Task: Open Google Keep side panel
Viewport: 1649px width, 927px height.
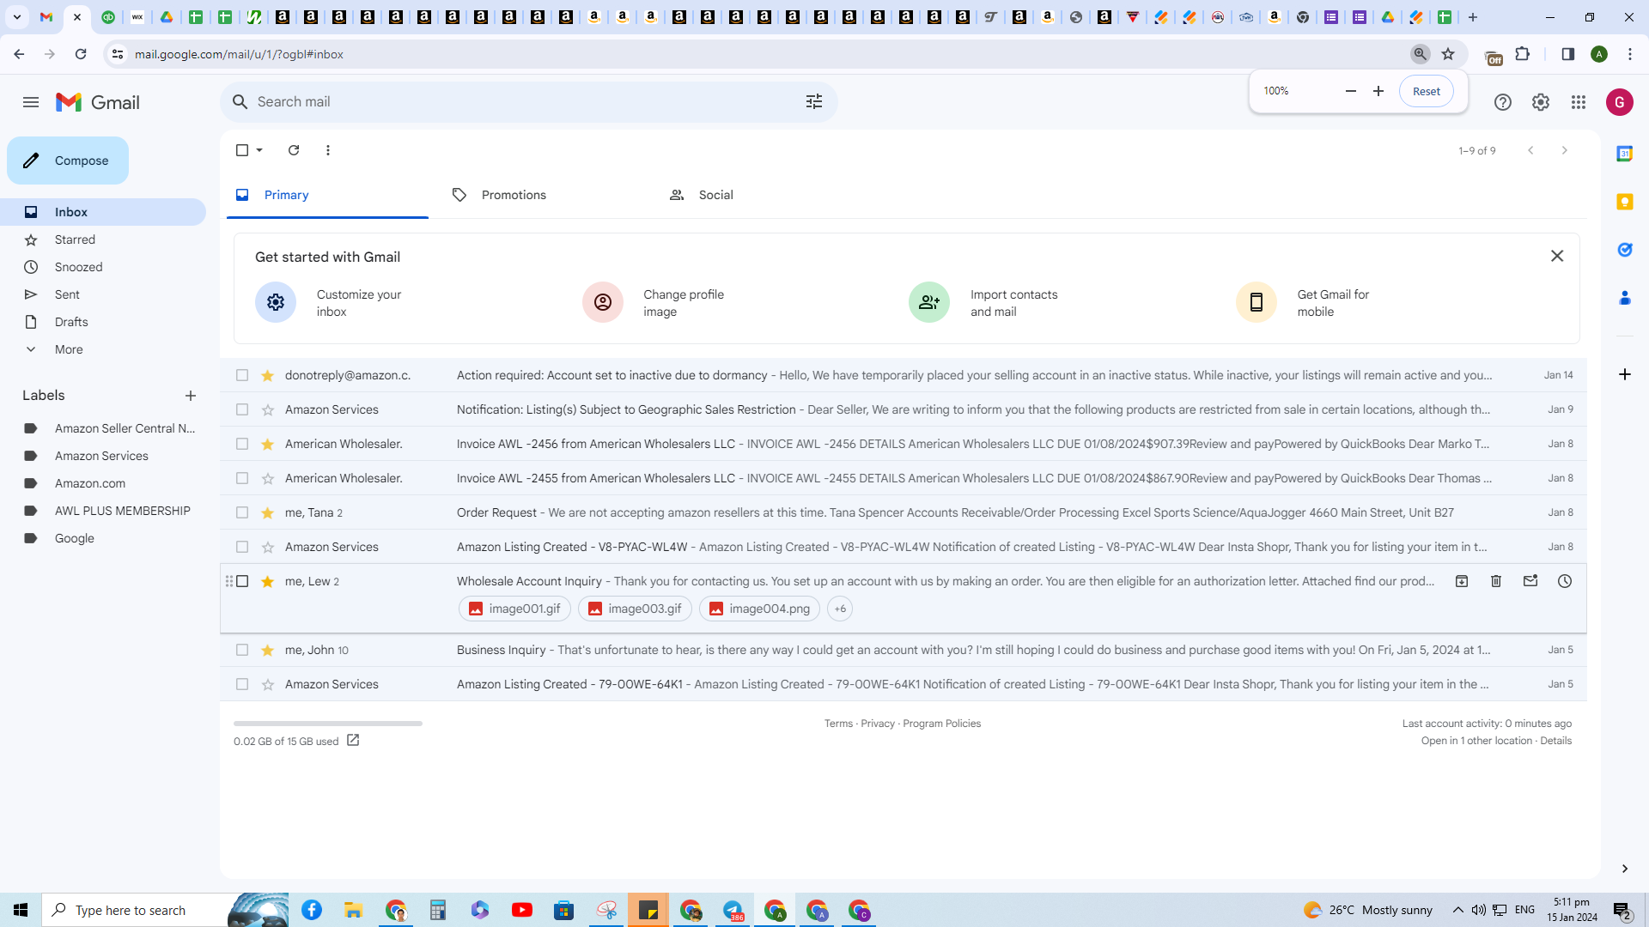Action: [x=1625, y=202]
